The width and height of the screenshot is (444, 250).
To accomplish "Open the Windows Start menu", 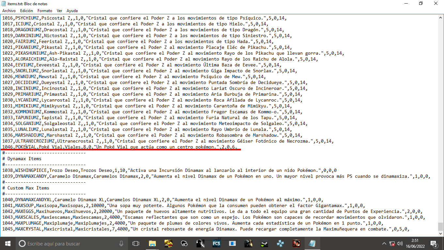I will point(7,243).
